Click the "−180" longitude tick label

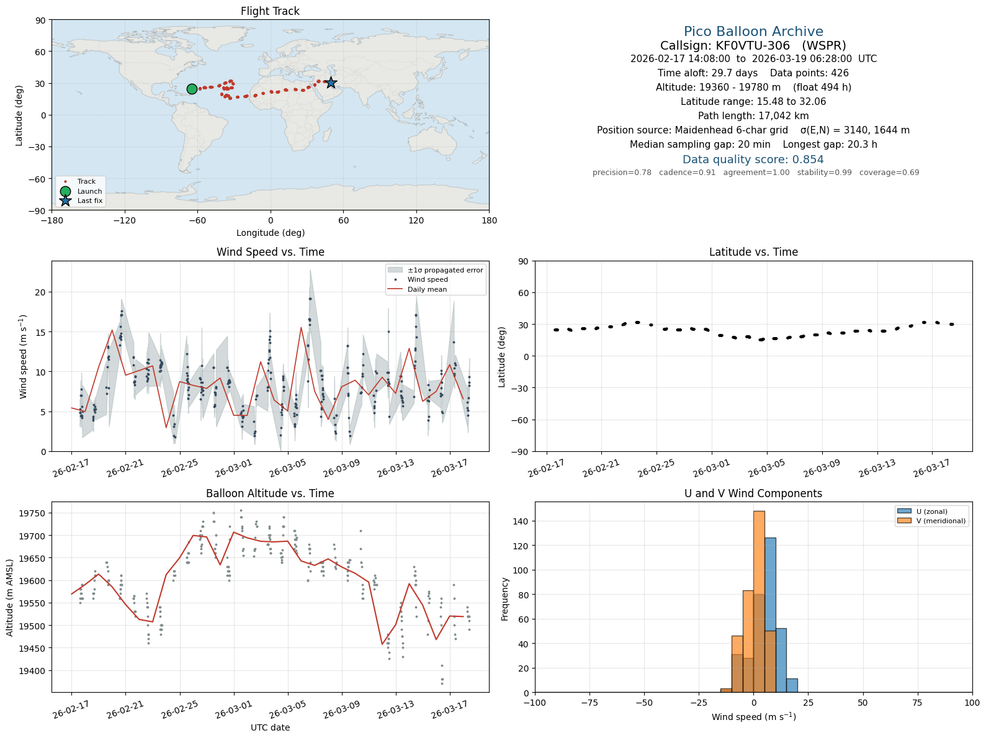[x=52, y=220]
